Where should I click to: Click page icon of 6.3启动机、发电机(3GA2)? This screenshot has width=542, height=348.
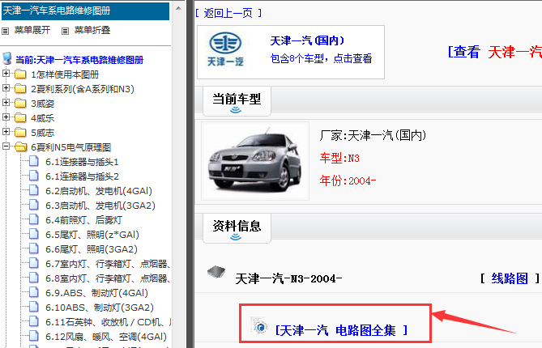[34, 205]
